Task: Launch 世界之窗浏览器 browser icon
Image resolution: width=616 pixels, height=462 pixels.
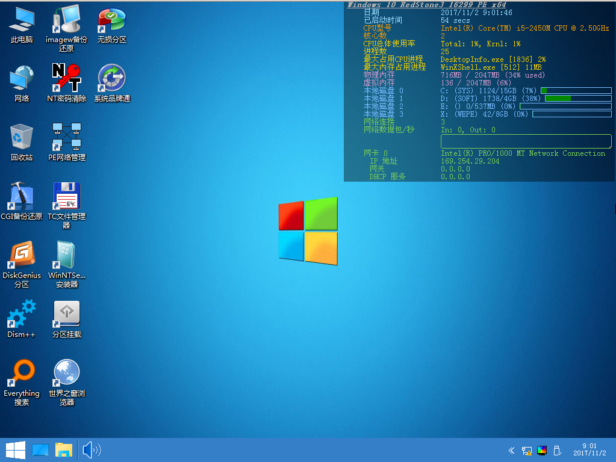Action: [x=67, y=382]
